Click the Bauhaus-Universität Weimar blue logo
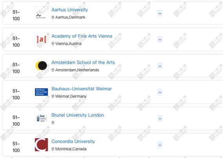 point(41,92)
